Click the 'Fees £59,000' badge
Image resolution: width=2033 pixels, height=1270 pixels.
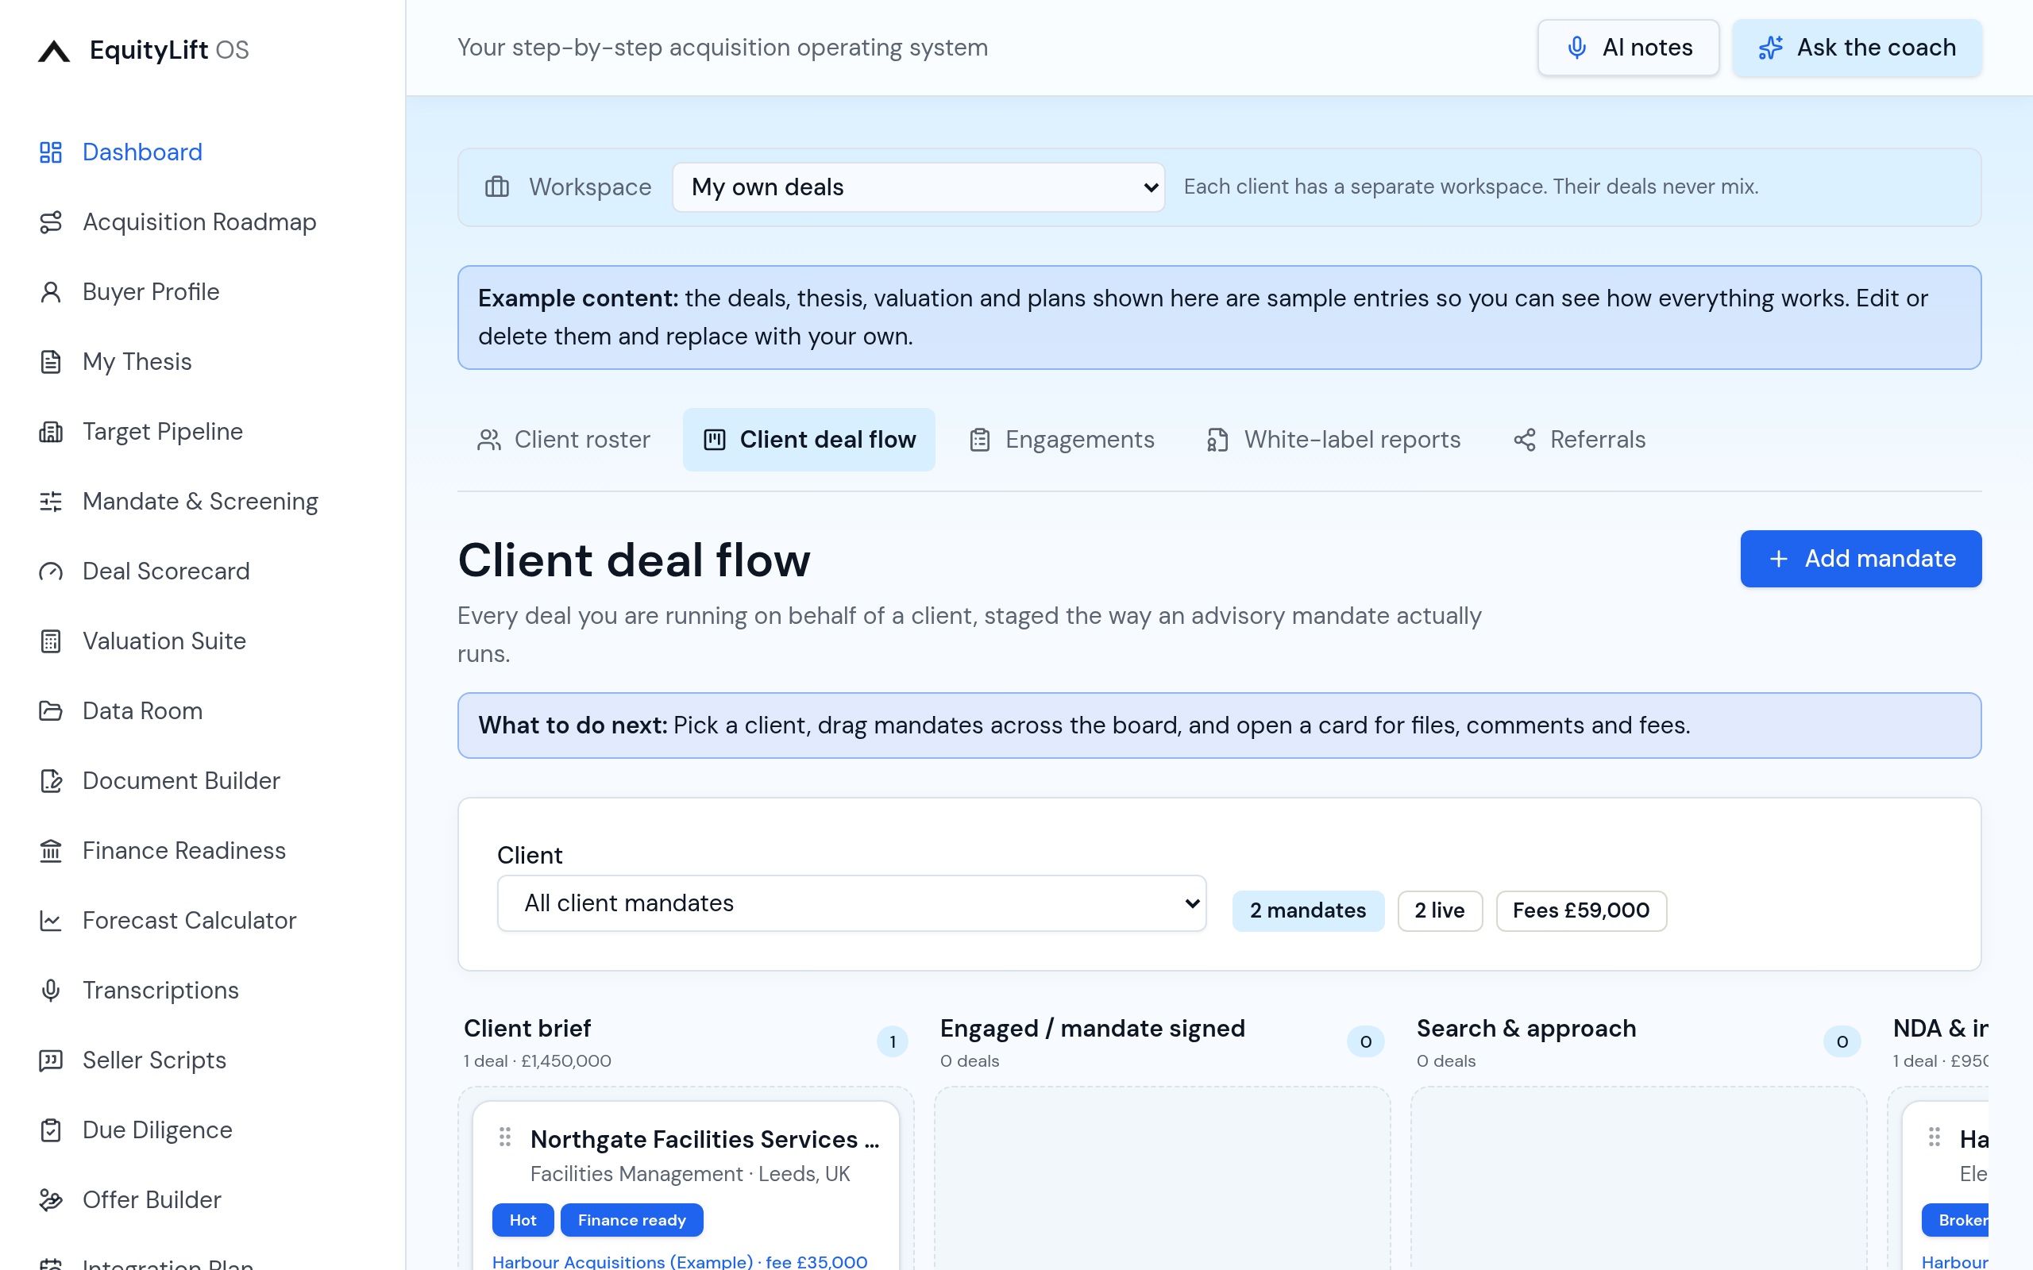[1581, 910]
